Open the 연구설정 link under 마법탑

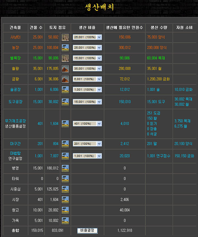pyautogui.click(x=16, y=158)
